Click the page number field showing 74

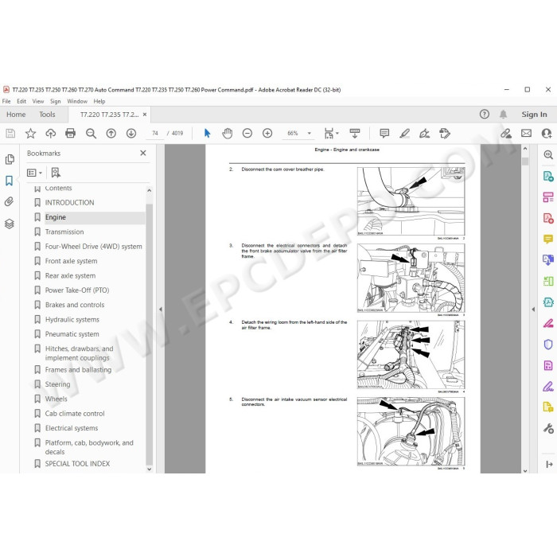click(155, 133)
